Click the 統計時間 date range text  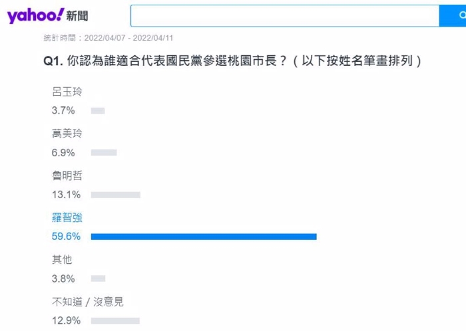[108, 38]
